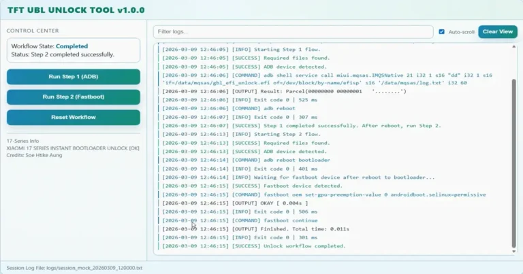Screen dimensions: 523x274
Task: Disable the Auto-scroll checkbox
Action: [442, 32]
